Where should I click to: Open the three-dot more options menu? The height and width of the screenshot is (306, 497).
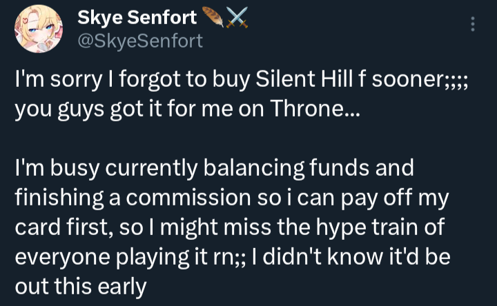coord(472,24)
